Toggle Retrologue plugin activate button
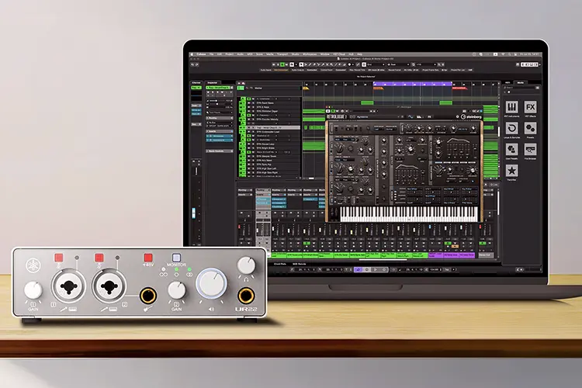Viewport: 582px width, 388px height. 328,111
